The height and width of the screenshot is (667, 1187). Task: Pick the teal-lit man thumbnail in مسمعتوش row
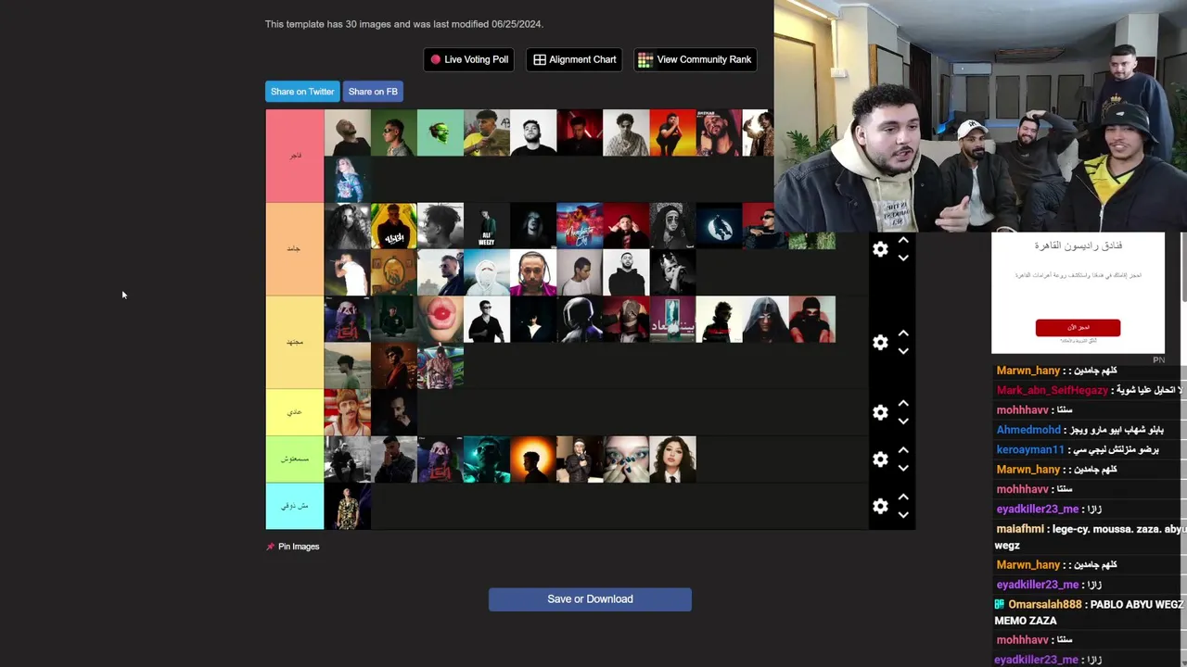click(487, 459)
